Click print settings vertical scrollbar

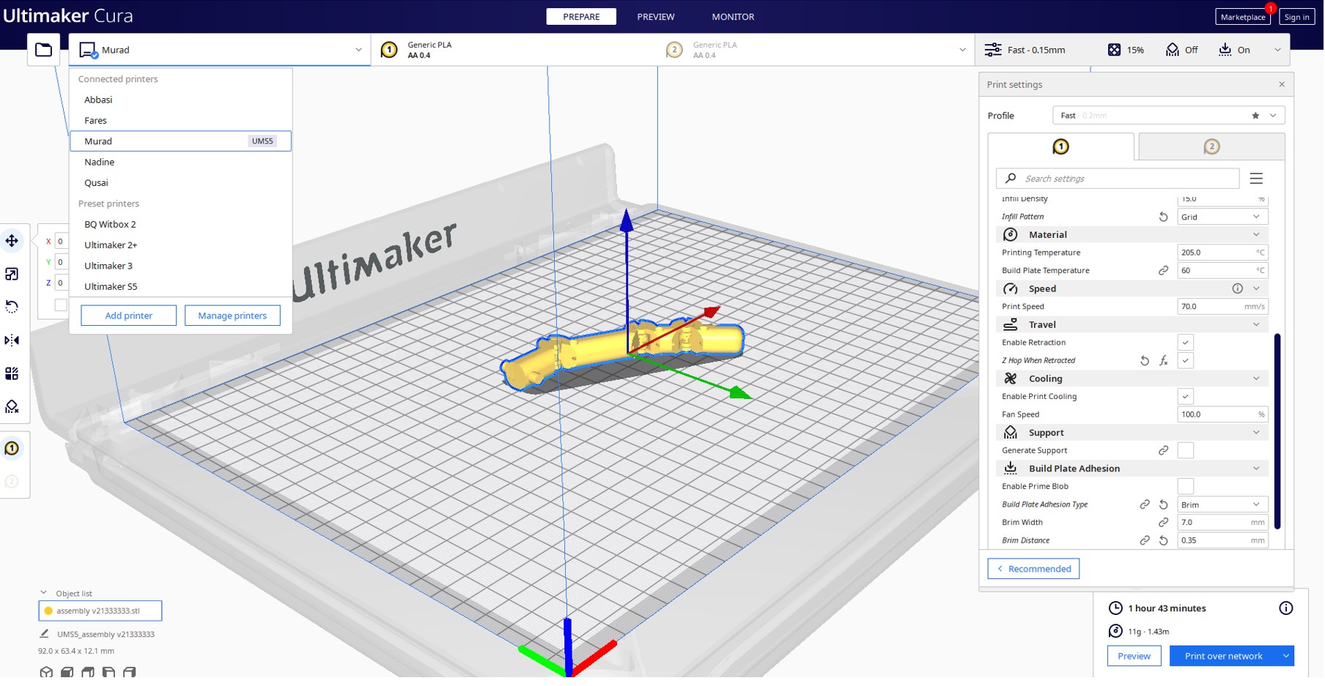(x=1278, y=432)
